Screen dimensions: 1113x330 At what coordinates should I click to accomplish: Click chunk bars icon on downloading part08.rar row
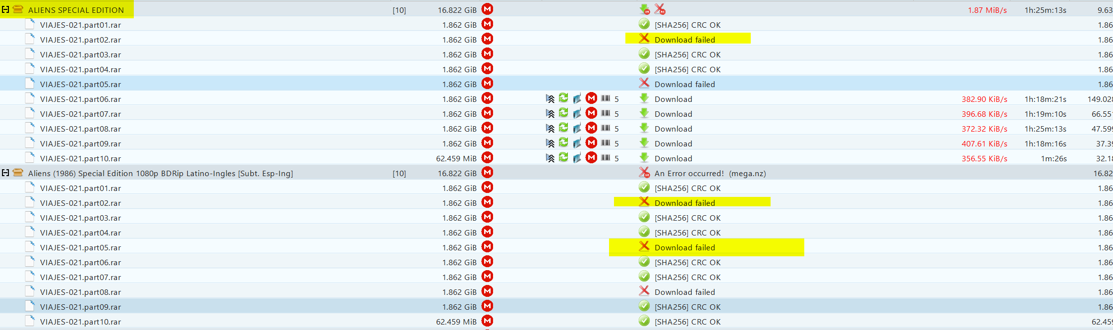[606, 128]
